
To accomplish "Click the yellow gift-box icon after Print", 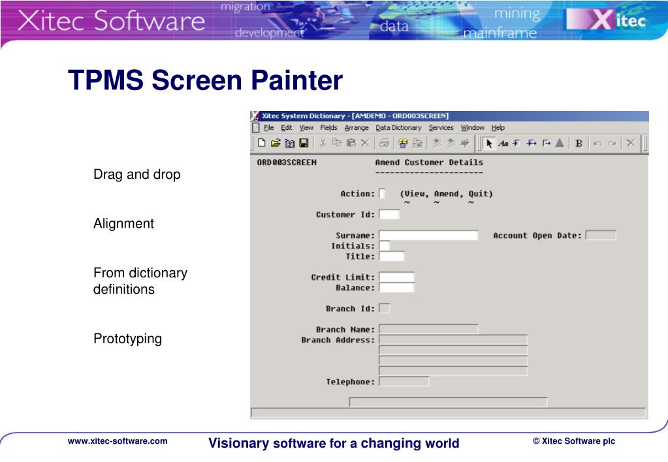I will click(x=403, y=143).
